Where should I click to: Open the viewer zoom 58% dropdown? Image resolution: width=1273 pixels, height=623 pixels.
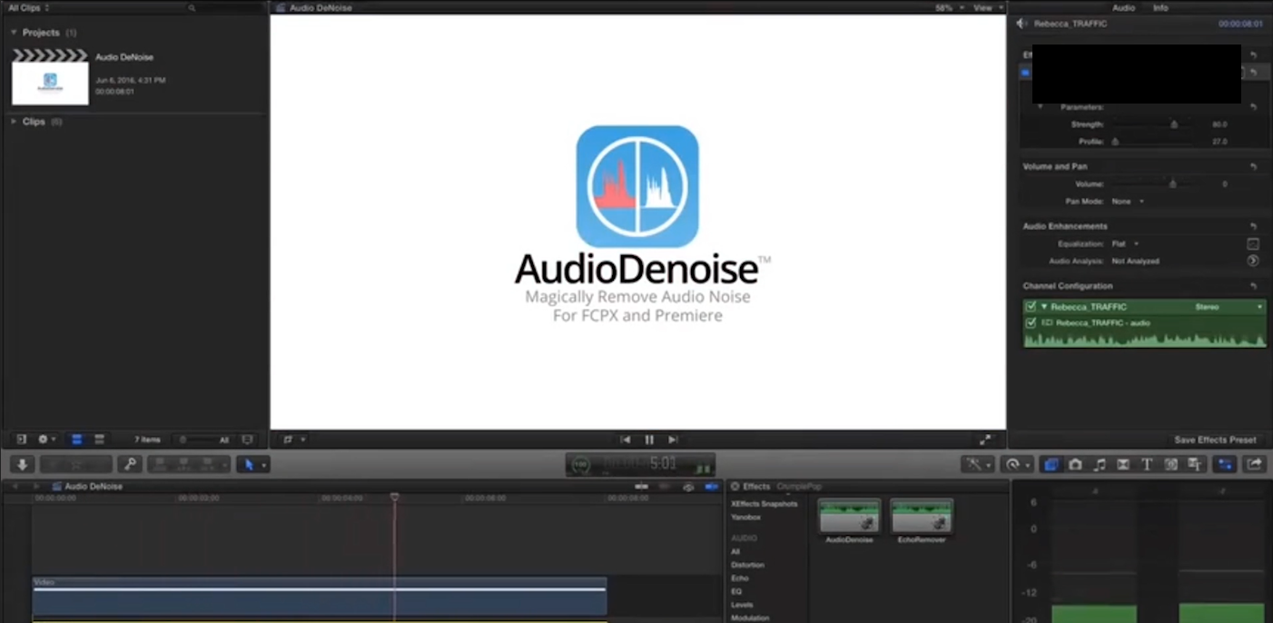(950, 7)
